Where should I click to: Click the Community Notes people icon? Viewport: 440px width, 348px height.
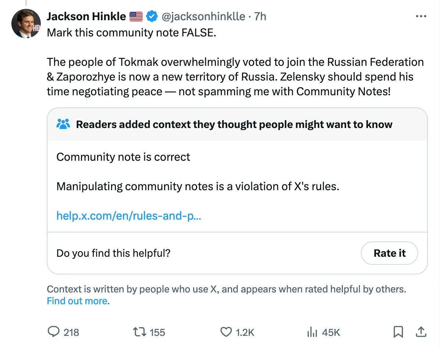[x=63, y=124]
